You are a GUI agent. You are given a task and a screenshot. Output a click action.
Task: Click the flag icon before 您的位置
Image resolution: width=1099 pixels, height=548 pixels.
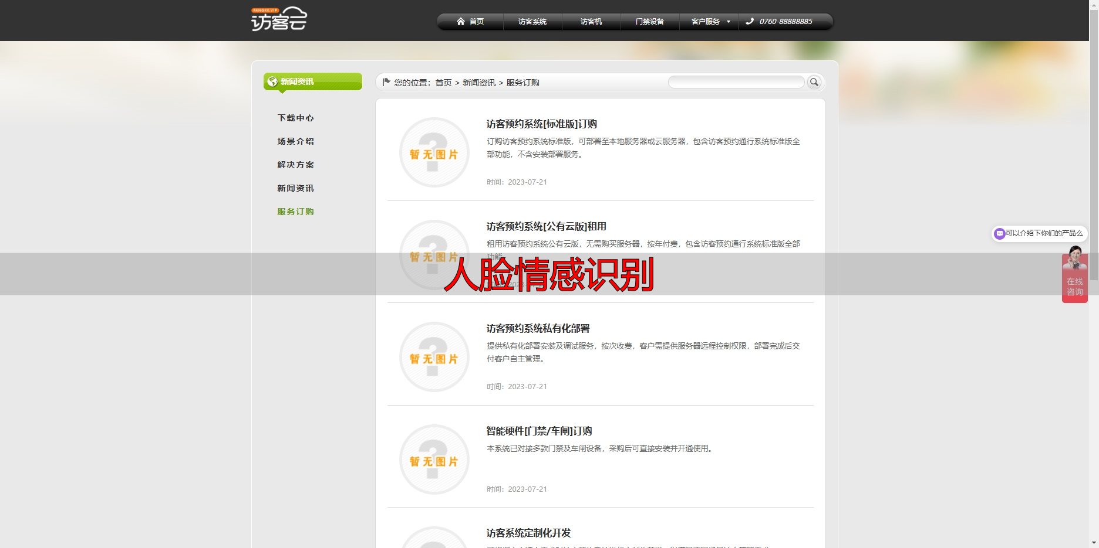386,82
